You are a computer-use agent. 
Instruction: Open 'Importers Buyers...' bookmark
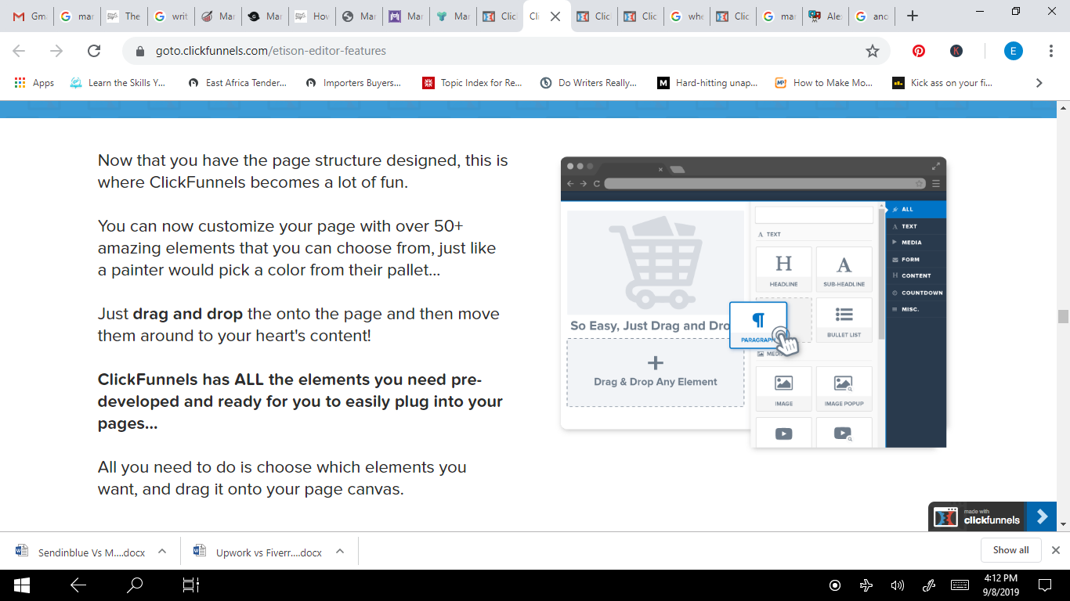(x=353, y=83)
